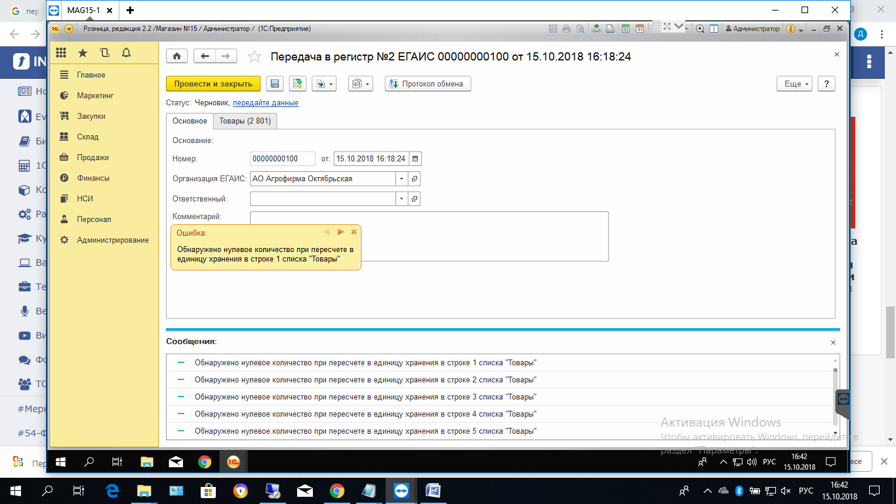Open Главное section in sidebar
This screenshot has height=504, width=896.
click(x=91, y=75)
